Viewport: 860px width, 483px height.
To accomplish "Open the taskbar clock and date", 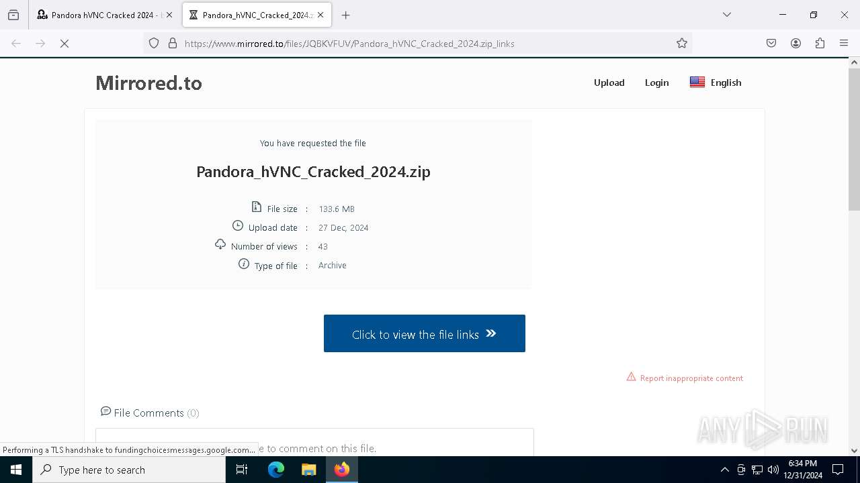I will click(x=803, y=470).
